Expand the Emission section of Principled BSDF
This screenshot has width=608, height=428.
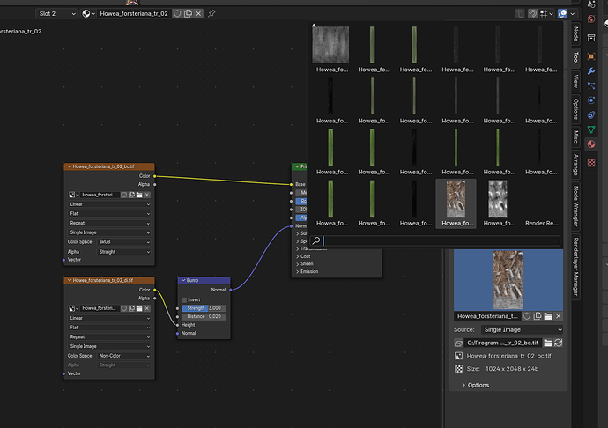point(308,272)
